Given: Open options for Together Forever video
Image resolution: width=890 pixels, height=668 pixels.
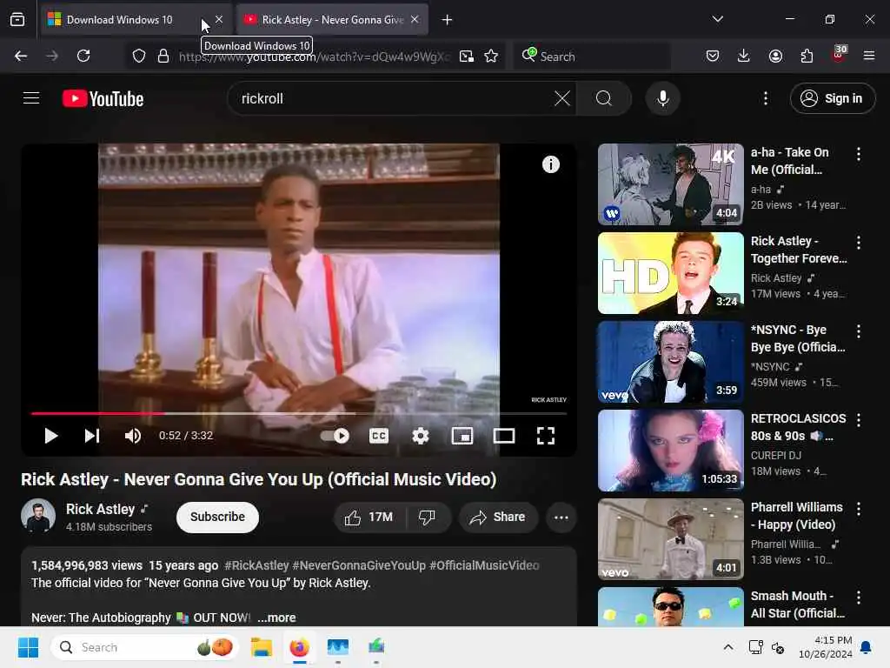Looking at the screenshot, I should 858,243.
